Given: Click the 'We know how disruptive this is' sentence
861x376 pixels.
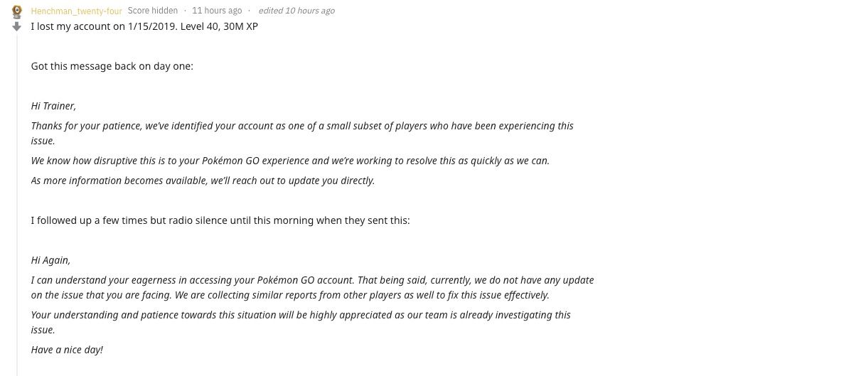Looking at the screenshot, I should tap(290, 161).
